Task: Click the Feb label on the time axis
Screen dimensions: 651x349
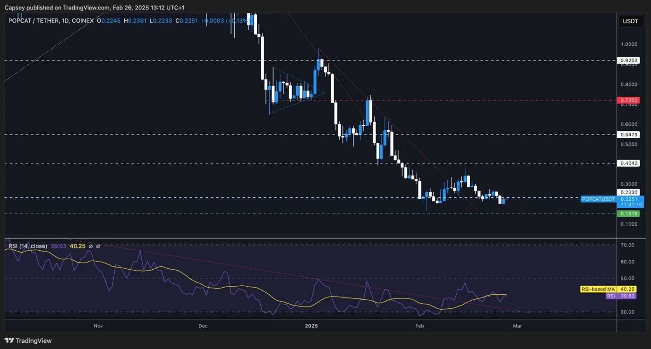Action: pos(419,326)
